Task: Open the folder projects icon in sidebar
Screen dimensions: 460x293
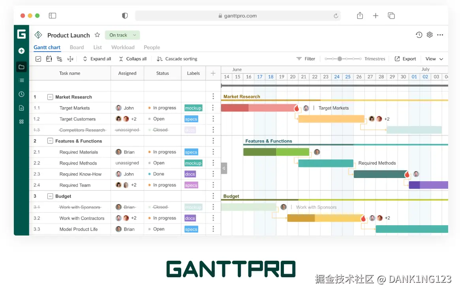Action: click(x=21, y=67)
